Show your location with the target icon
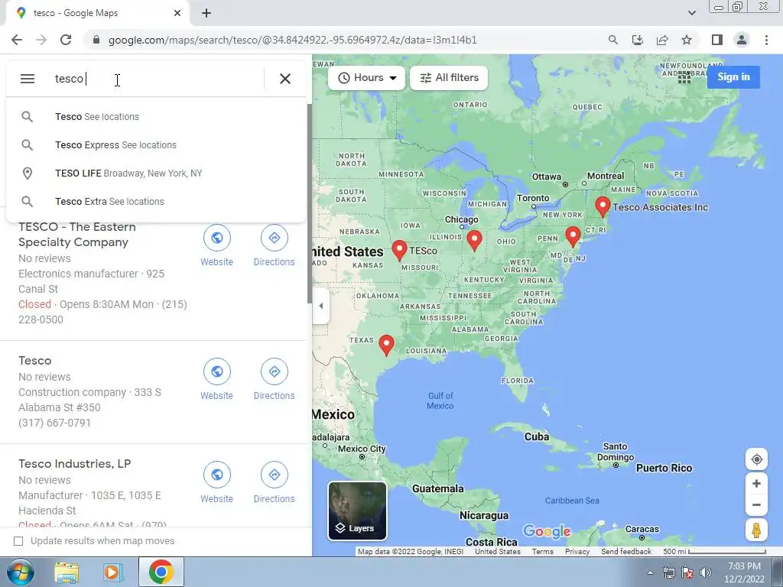 (756, 459)
